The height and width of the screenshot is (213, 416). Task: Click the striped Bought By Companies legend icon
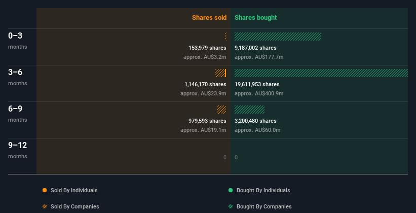coord(231,206)
